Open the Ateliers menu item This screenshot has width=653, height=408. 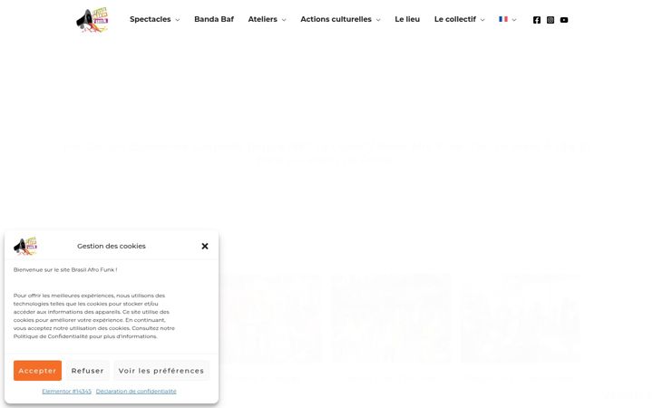pyautogui.click(x=262, y=19)
